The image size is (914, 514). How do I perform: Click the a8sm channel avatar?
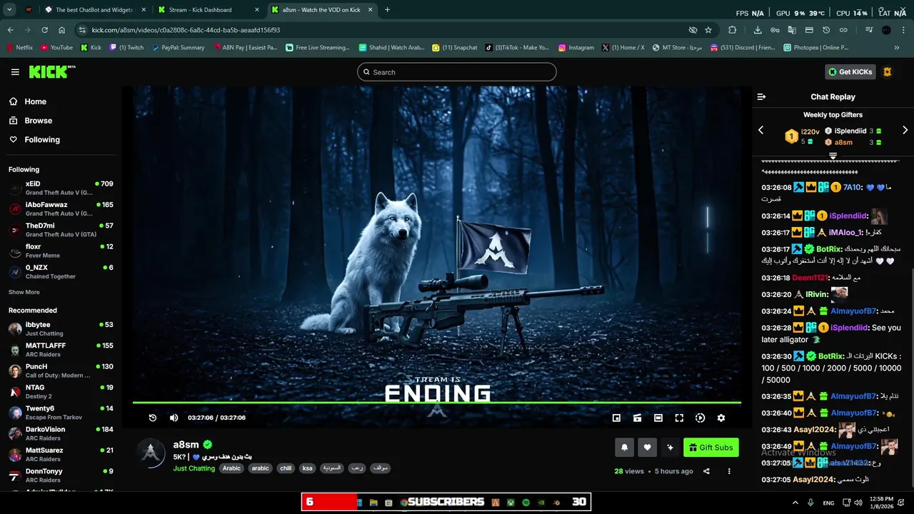coord(151,453)
